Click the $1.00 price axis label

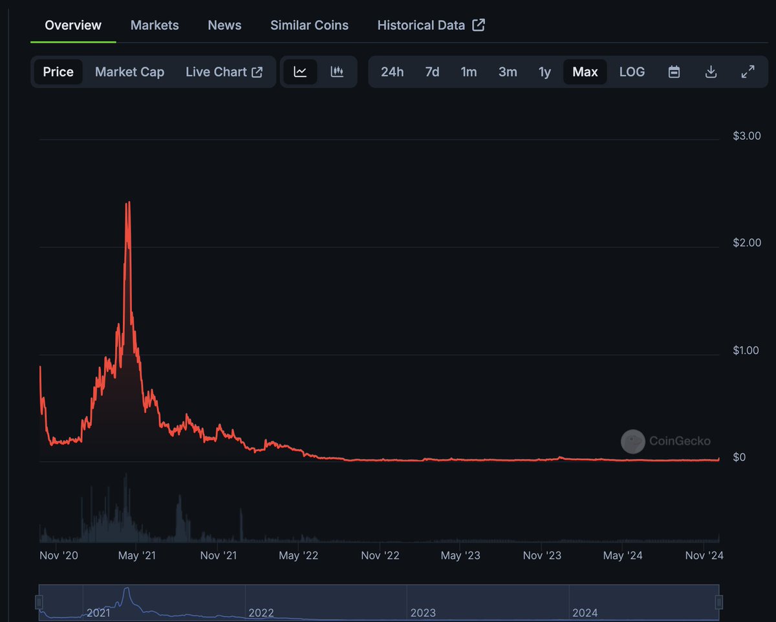[746, 350]
